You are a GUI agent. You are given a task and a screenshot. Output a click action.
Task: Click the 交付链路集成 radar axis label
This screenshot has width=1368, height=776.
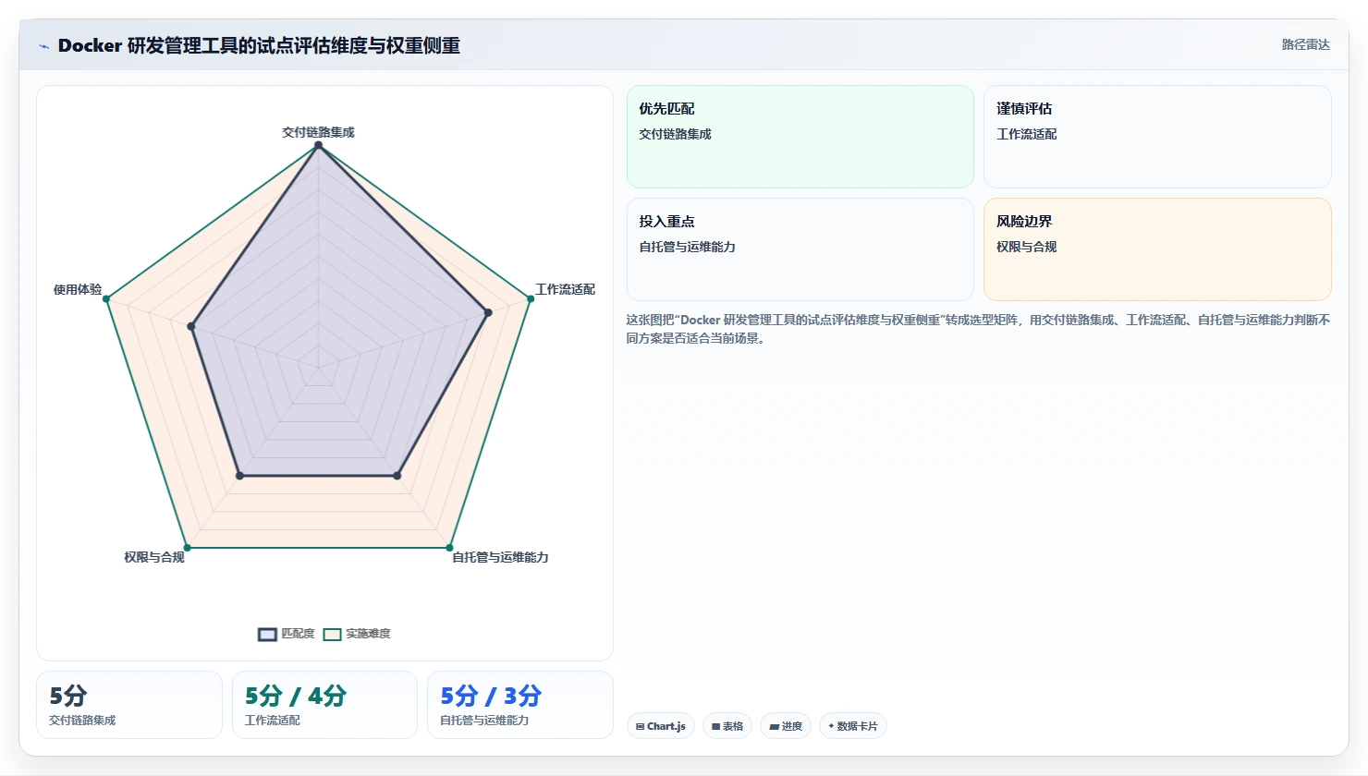[318, 132]
